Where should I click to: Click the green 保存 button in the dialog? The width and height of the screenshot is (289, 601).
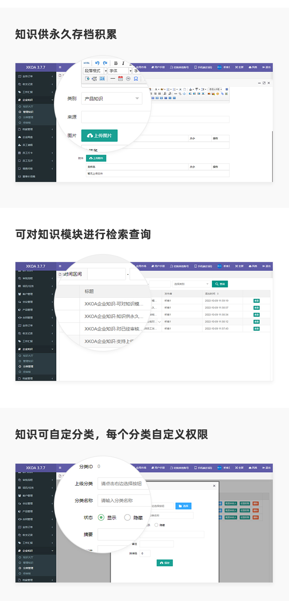(165, 563)
